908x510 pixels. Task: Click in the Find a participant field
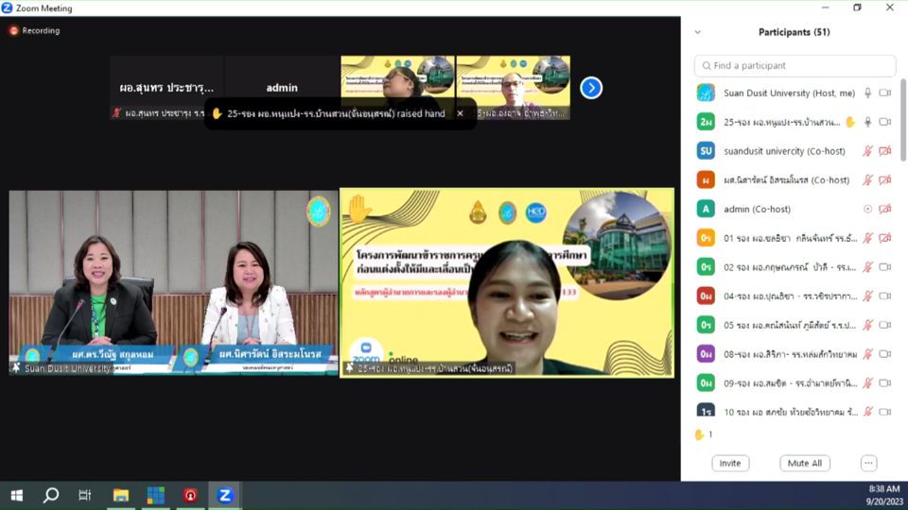[794, 66]
